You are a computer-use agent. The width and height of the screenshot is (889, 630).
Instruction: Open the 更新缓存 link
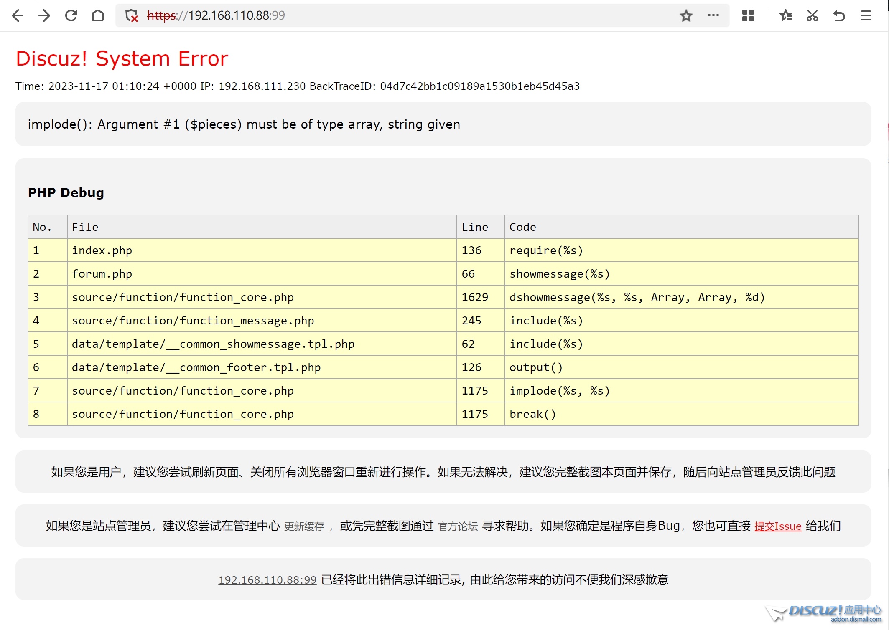click(304, 526)
